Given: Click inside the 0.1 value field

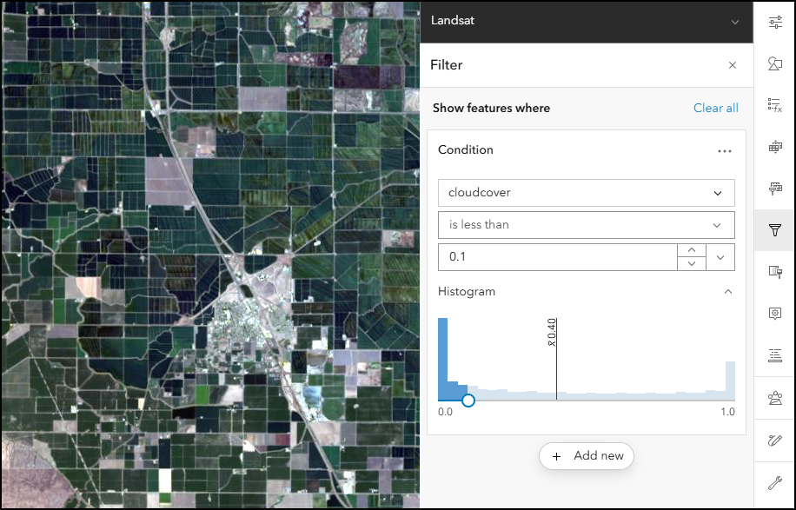Looking at the screenshot, I should 556,256.
